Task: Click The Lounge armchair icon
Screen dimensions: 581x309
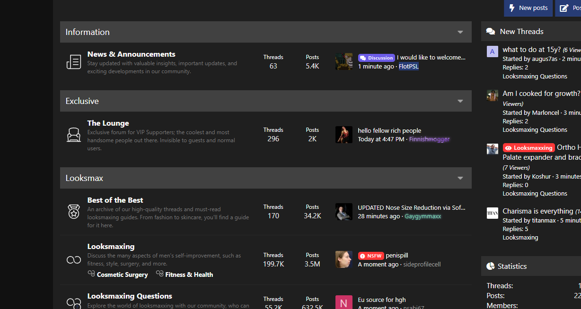Action: point(74,135)
